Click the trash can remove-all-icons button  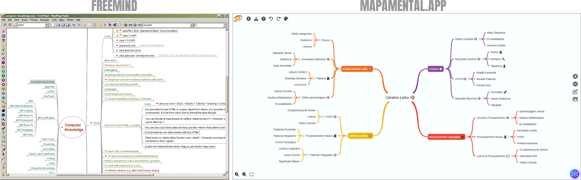point(3,36)
